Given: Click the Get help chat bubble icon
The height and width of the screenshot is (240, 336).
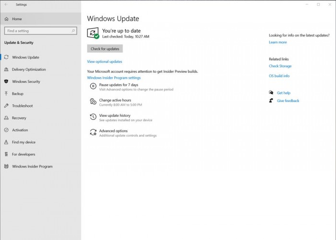Looking at the screenshot, I should pyautogui.click(x=271, y=92).
